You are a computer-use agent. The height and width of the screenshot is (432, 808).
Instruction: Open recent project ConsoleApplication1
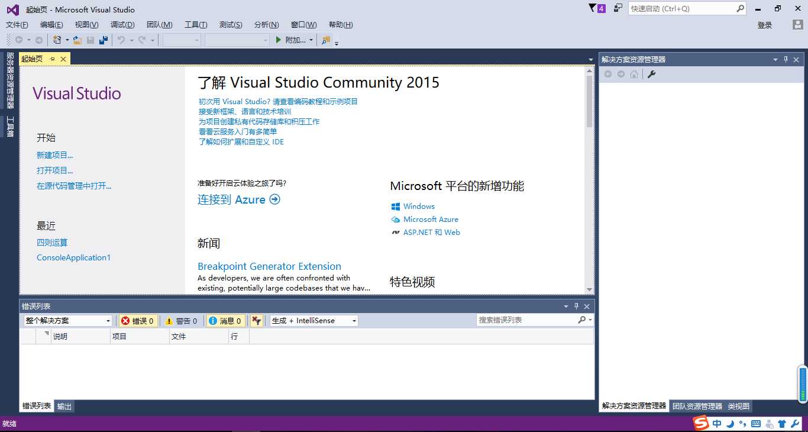pos(73,258)
